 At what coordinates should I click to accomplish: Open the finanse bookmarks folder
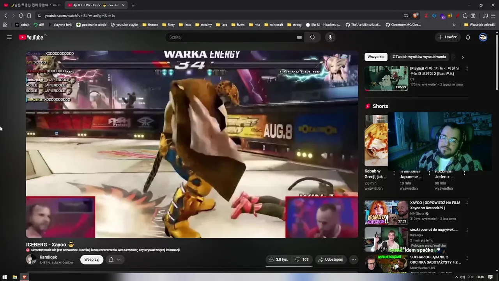(x=150, y=25)
